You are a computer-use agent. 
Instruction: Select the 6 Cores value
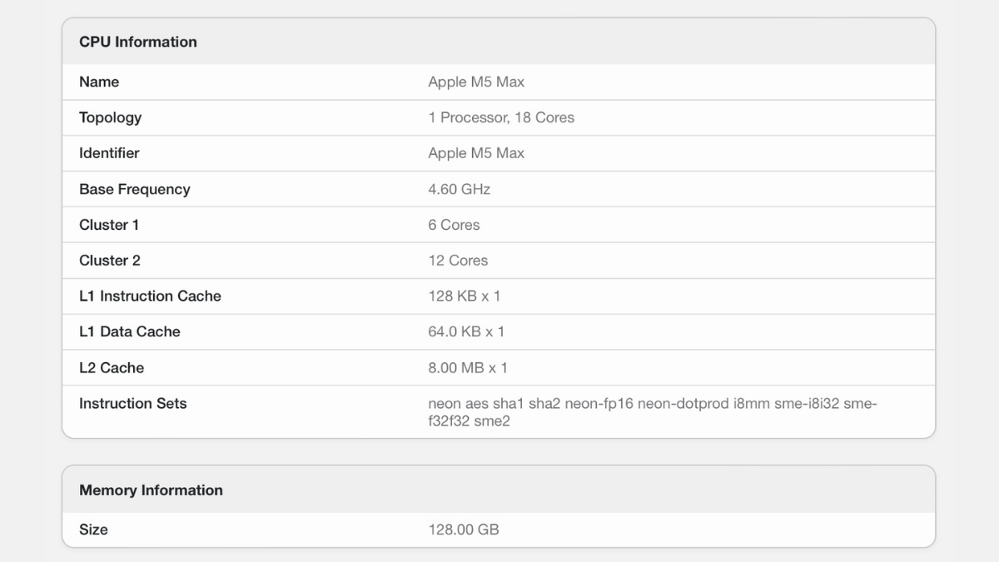454,224
